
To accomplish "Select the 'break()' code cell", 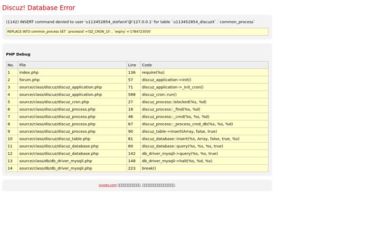I will point(204,169).
